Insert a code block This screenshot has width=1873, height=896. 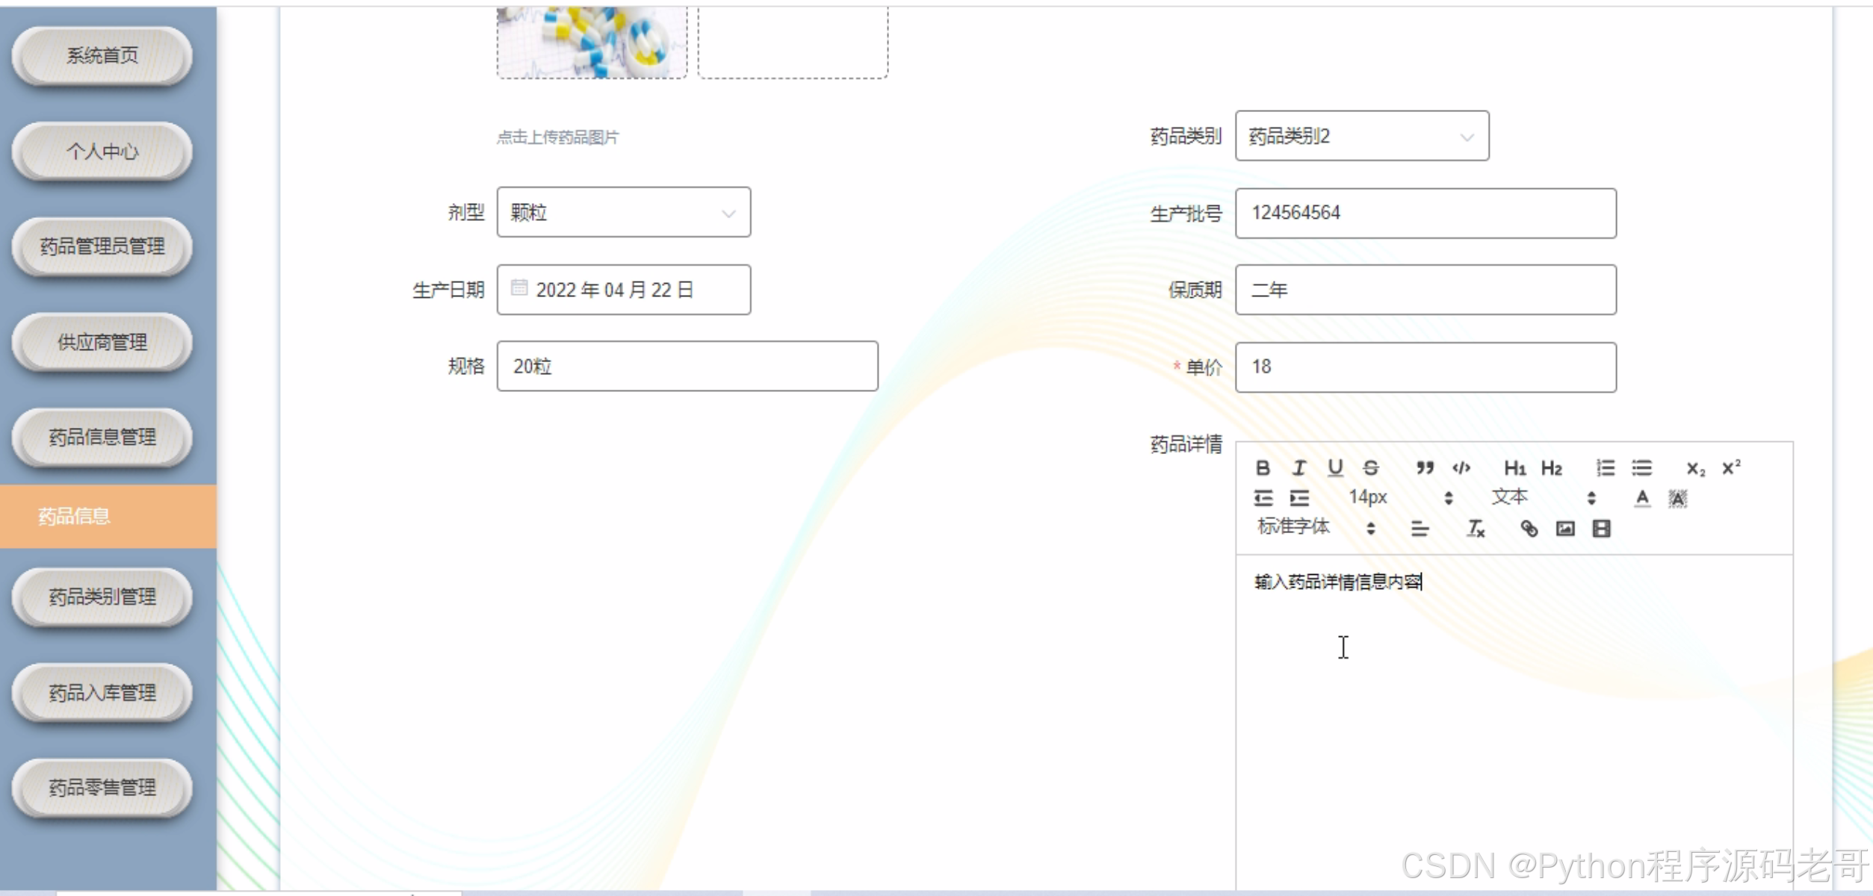click(1461, 468)
